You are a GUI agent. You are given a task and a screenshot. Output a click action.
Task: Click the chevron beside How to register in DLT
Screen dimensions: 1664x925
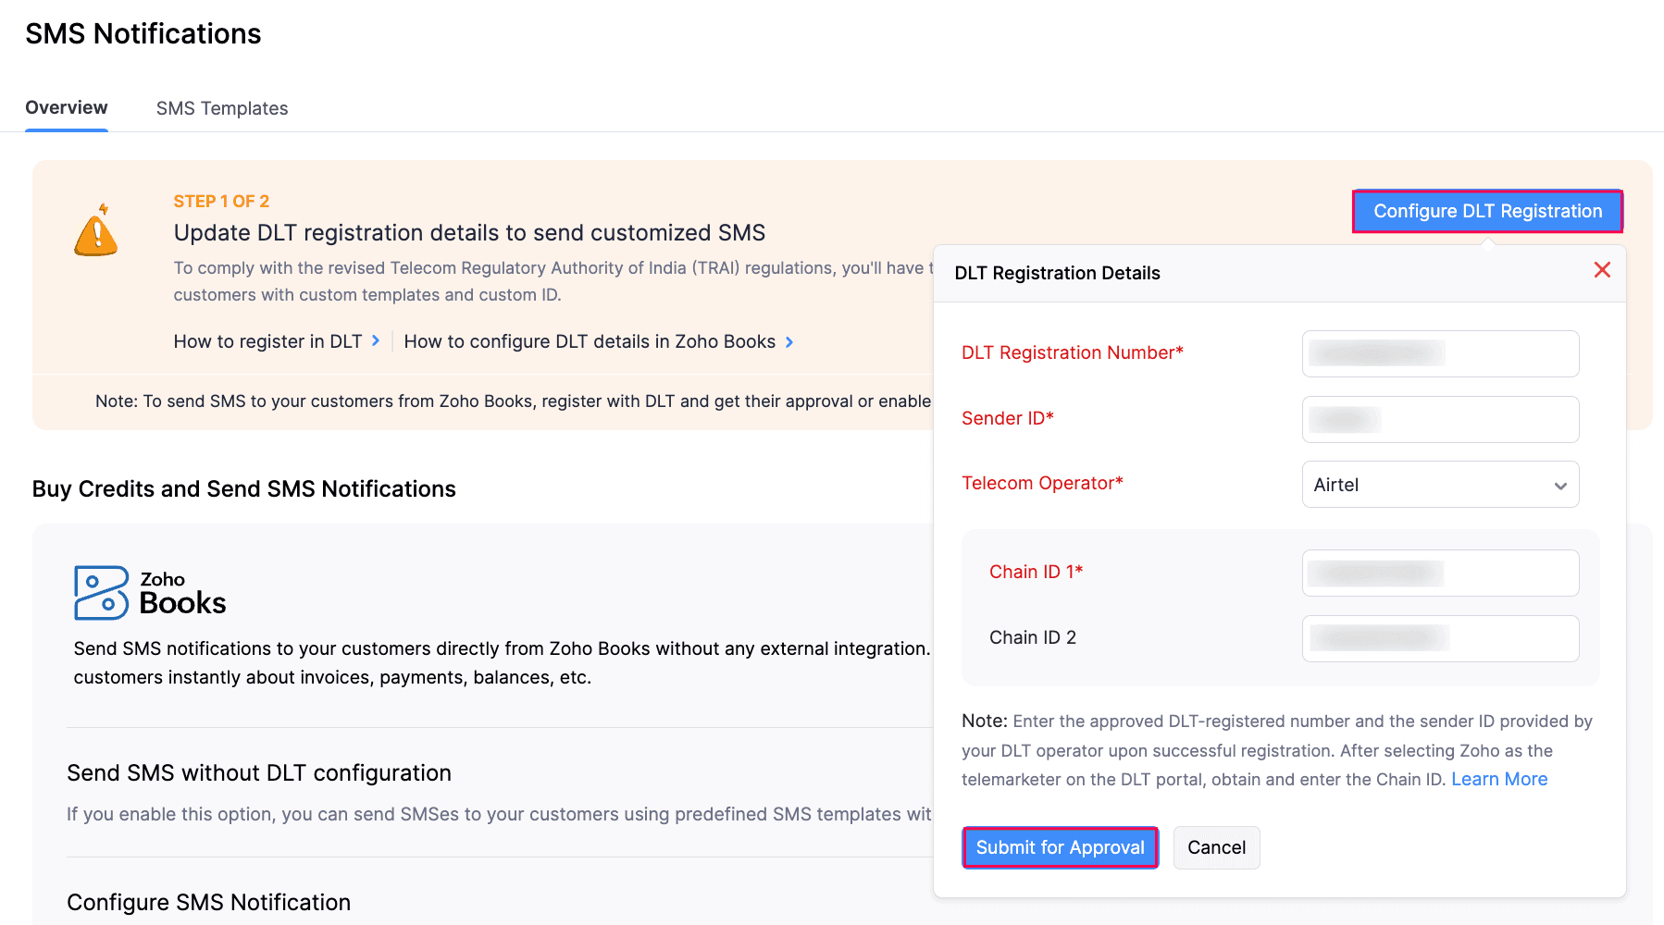point(376,341)
